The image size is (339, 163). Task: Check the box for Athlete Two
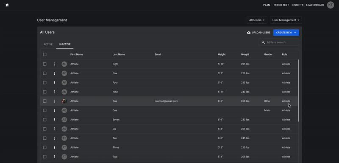click(44, 157)
